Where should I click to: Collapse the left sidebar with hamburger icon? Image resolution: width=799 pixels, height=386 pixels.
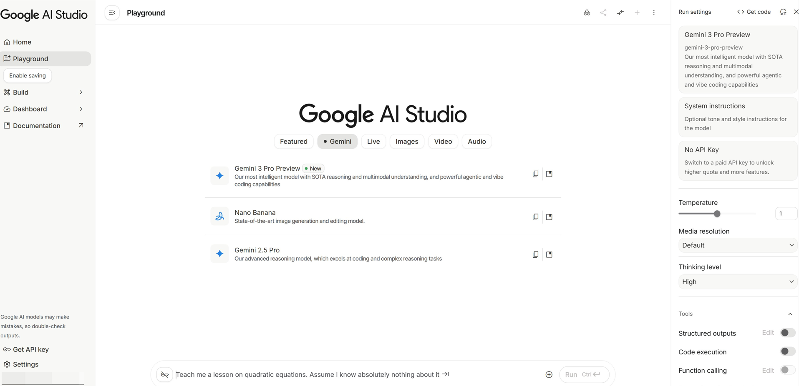pos(112,12)
